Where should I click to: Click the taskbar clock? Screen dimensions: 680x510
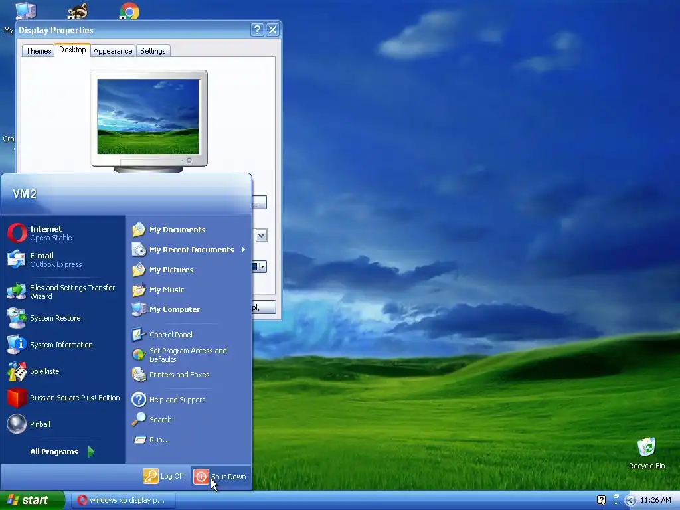655,500
